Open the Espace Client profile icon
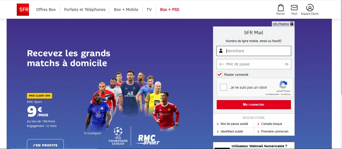The image size is (342, 149). 310,8
